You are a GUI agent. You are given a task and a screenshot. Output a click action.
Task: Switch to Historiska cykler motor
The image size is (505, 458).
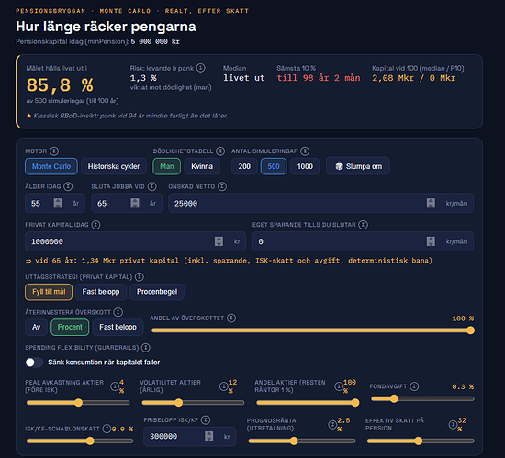[x=114, y=166]
